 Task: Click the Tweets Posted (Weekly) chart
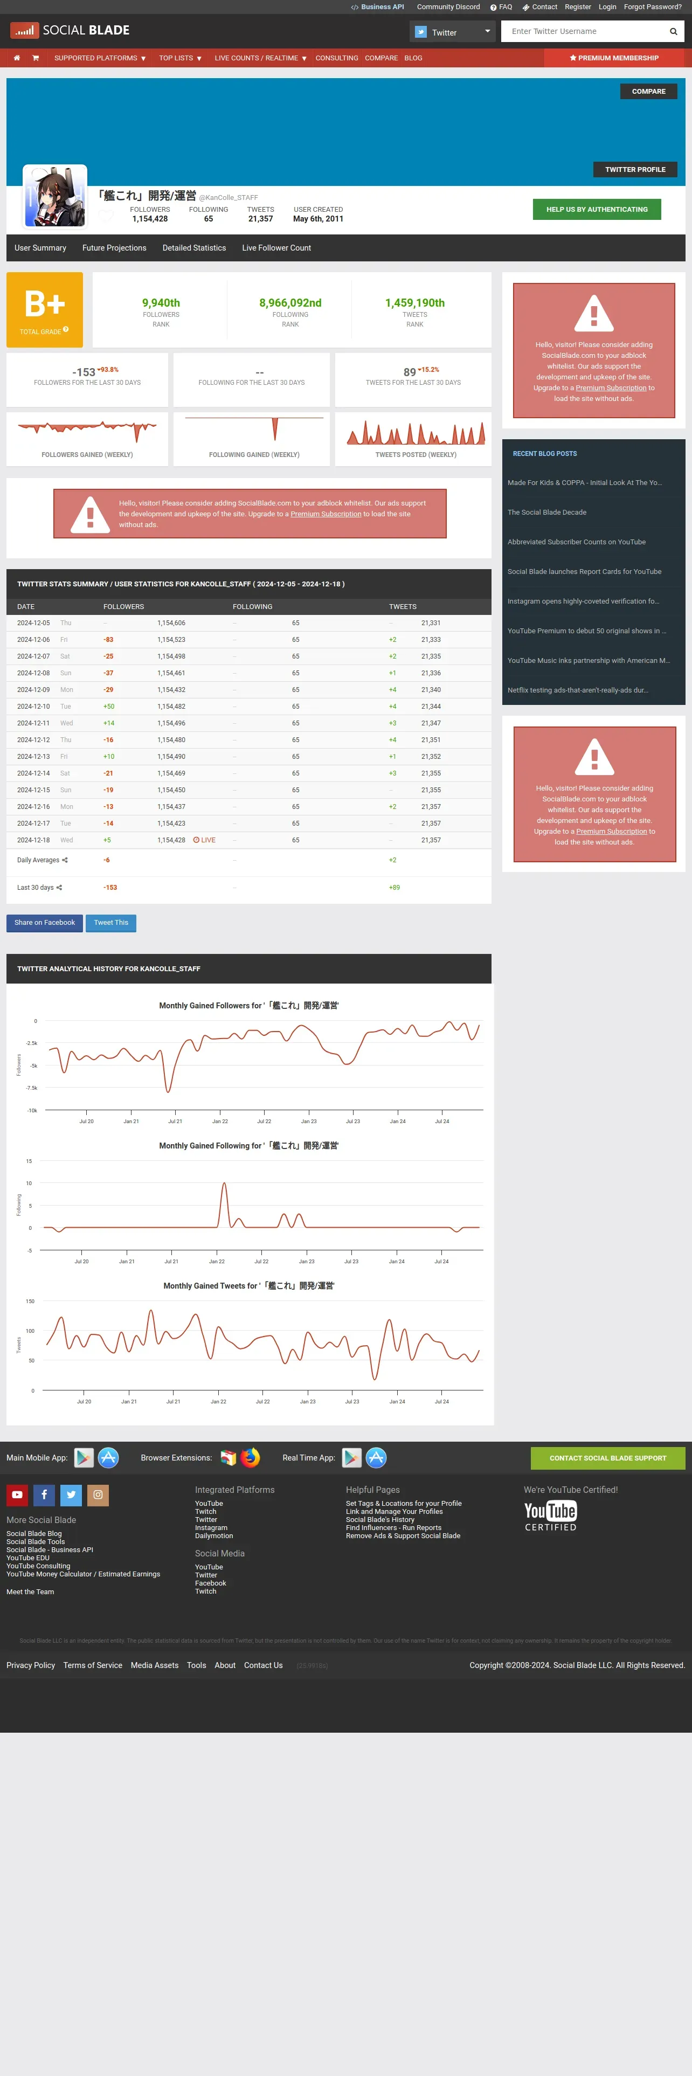tap(416, 433)
